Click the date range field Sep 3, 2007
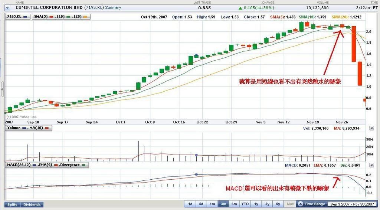 (340, 204)
